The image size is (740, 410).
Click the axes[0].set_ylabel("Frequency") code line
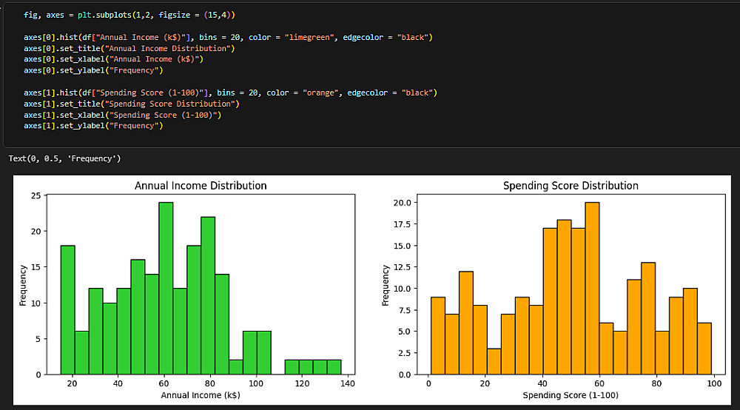(92, 70)
